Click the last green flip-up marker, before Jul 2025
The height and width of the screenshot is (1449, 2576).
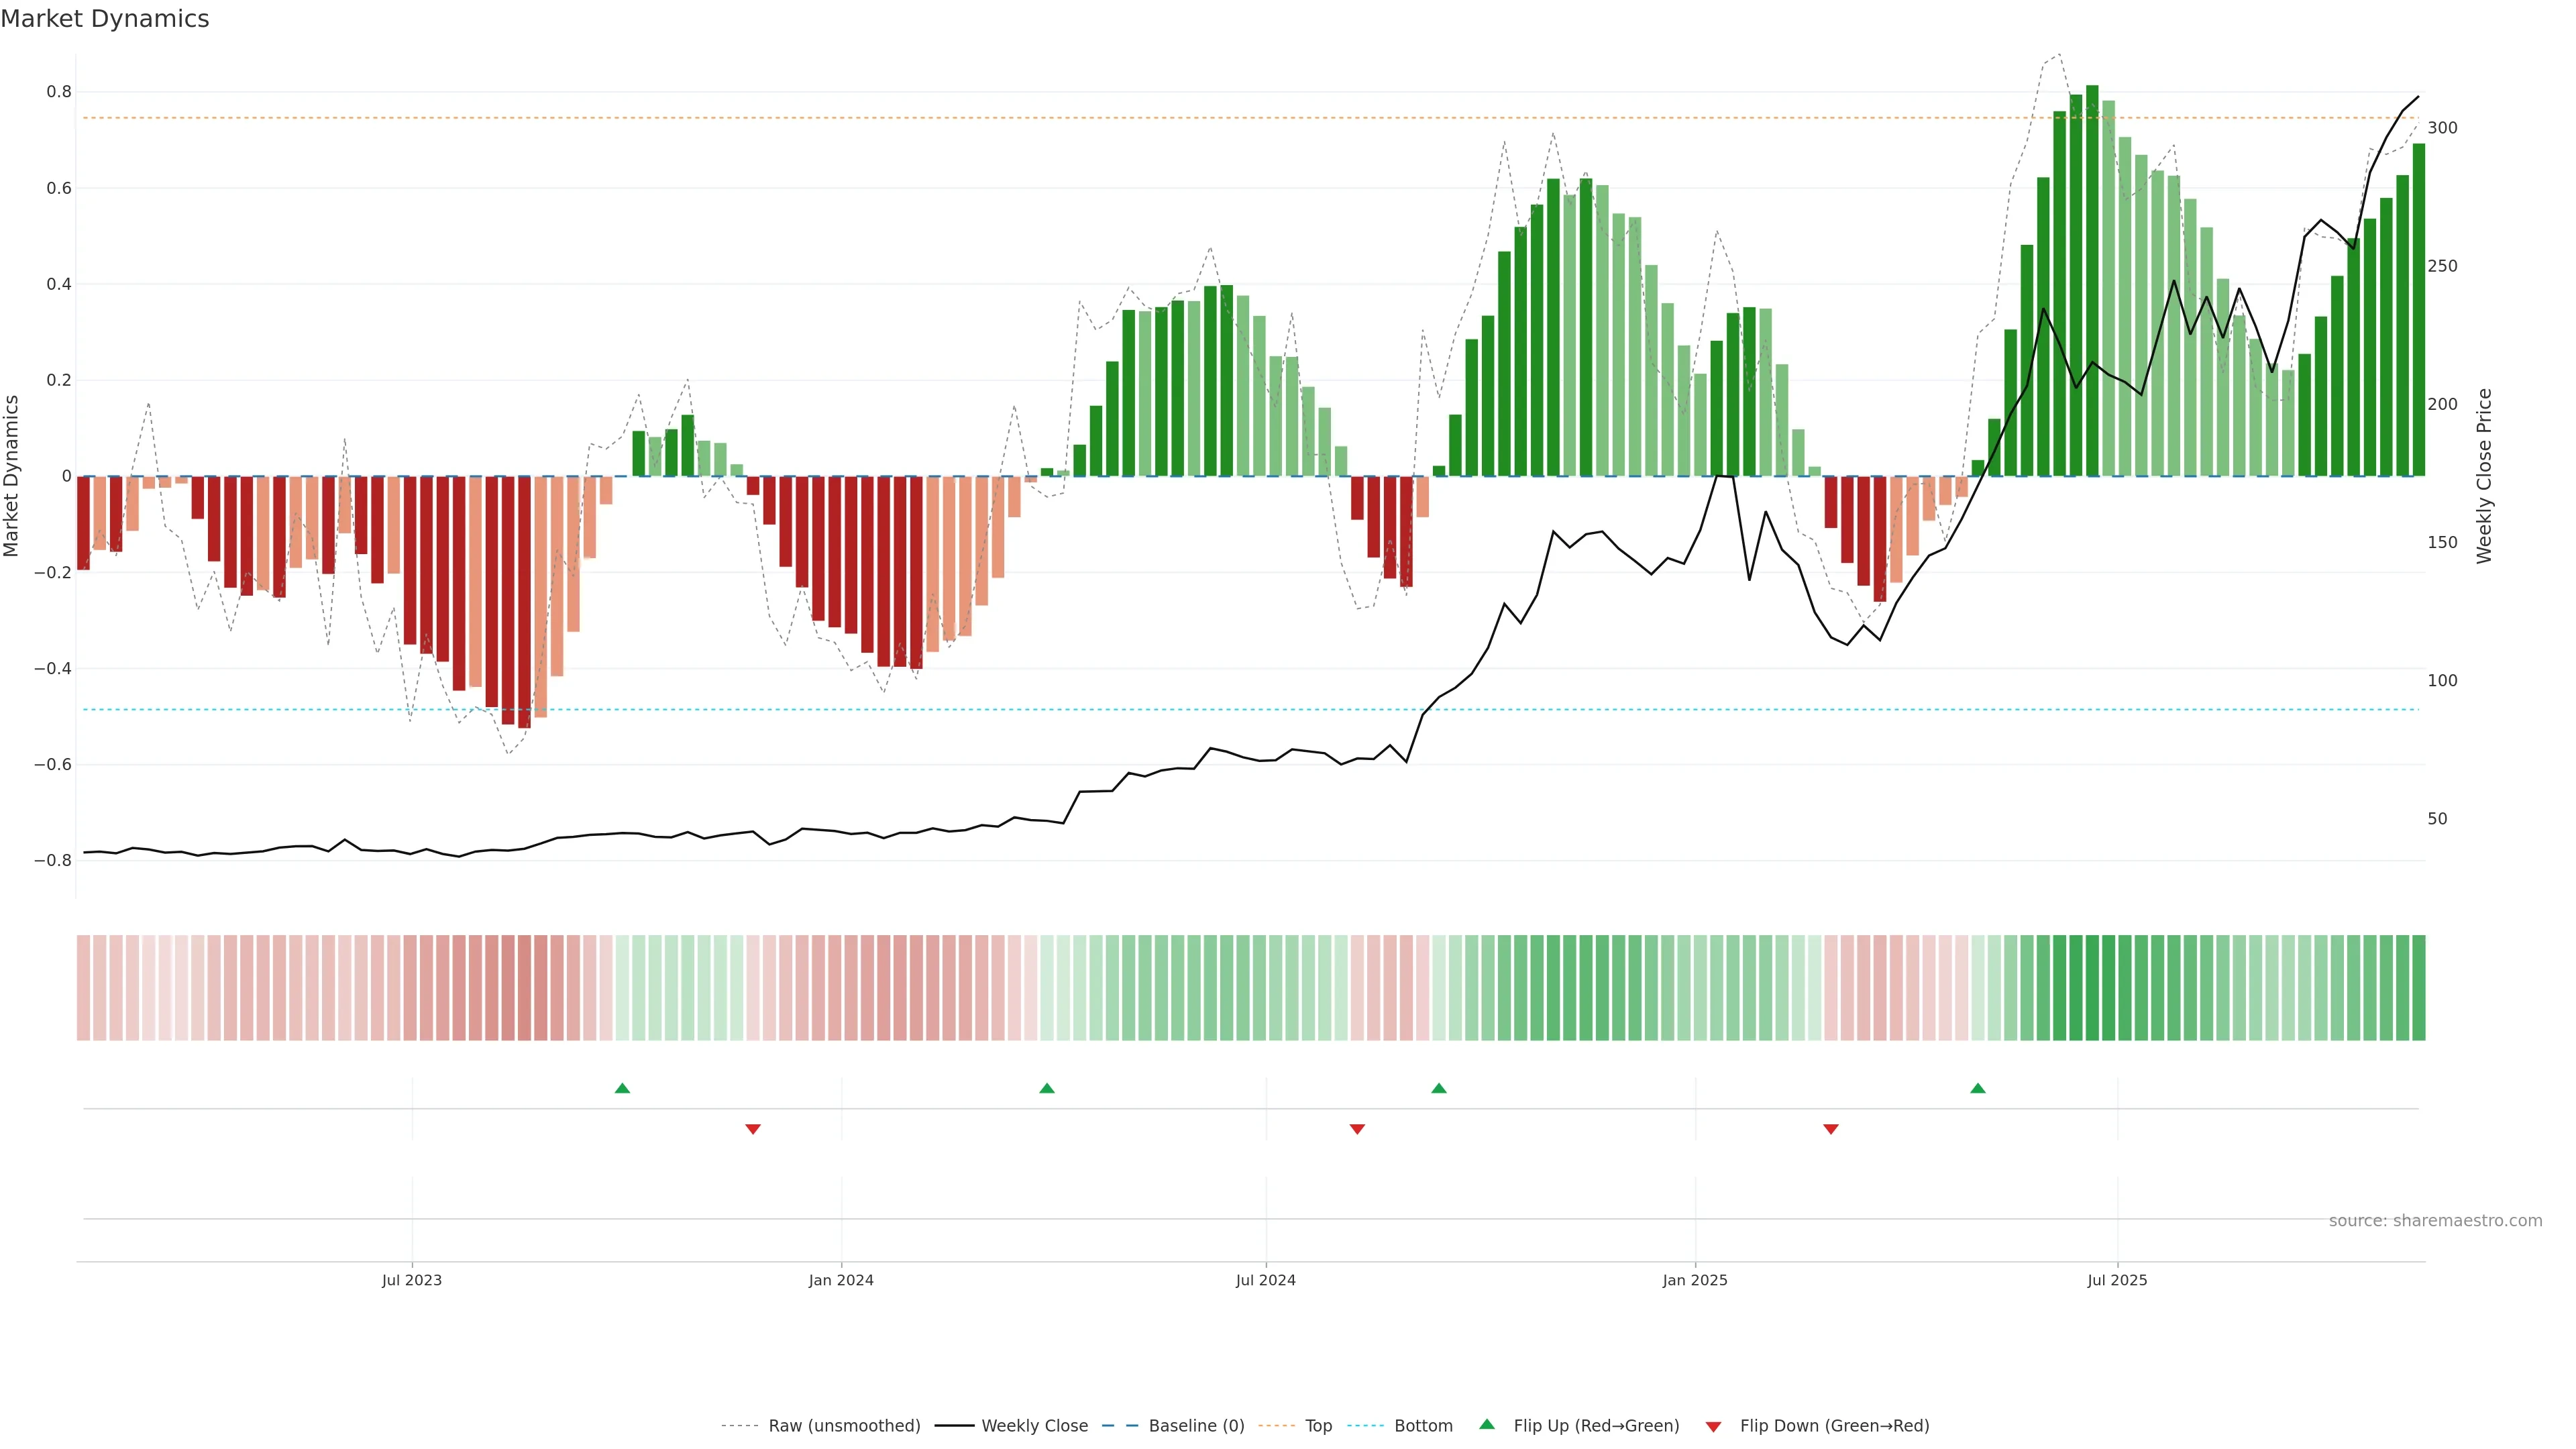coord(1978,1088)
